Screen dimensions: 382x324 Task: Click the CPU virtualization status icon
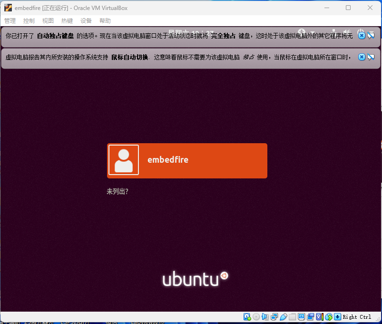pyautogui.click(x=320, y=317)
